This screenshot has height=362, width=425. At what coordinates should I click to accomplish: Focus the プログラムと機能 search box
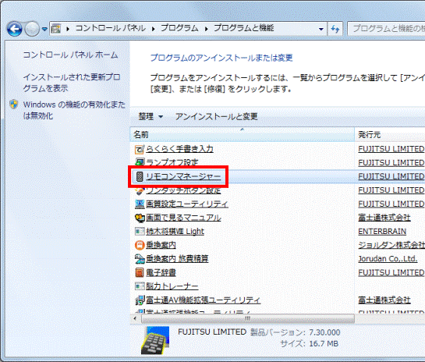(x=386, y=28)
